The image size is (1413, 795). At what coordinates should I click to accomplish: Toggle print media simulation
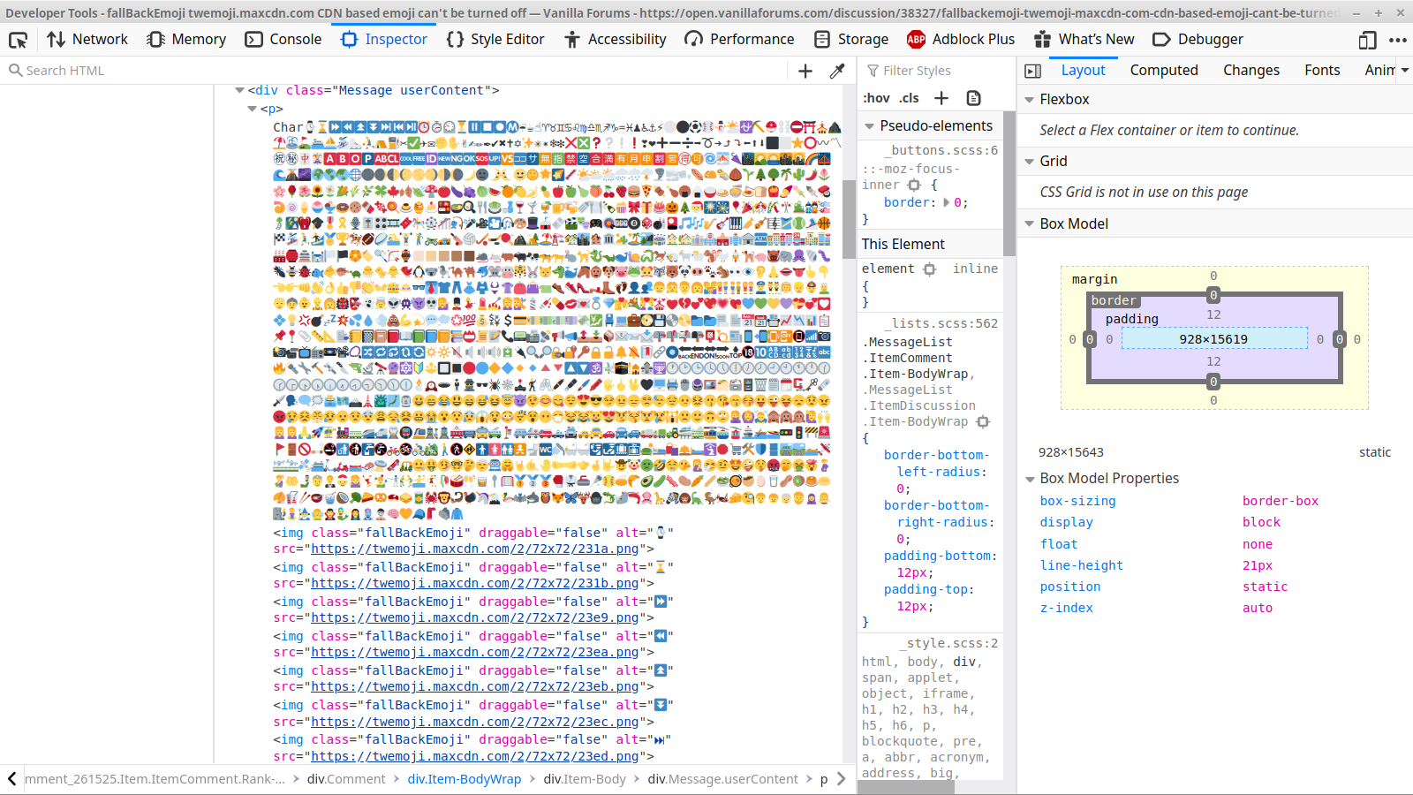(x=973, y=98)
